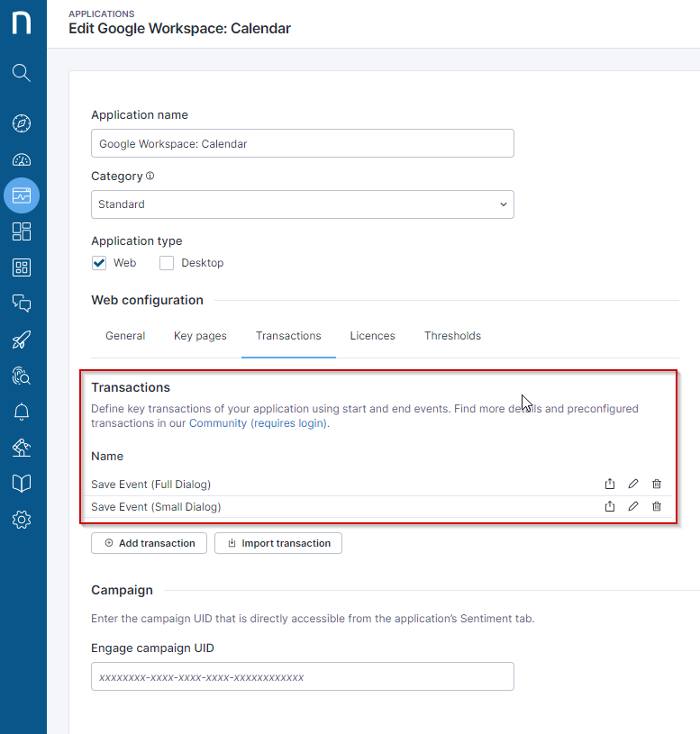Viewport: 700px width, 734px height.
Task: Click the Engage campaign UID field
Action: click(x=303, y=676)
